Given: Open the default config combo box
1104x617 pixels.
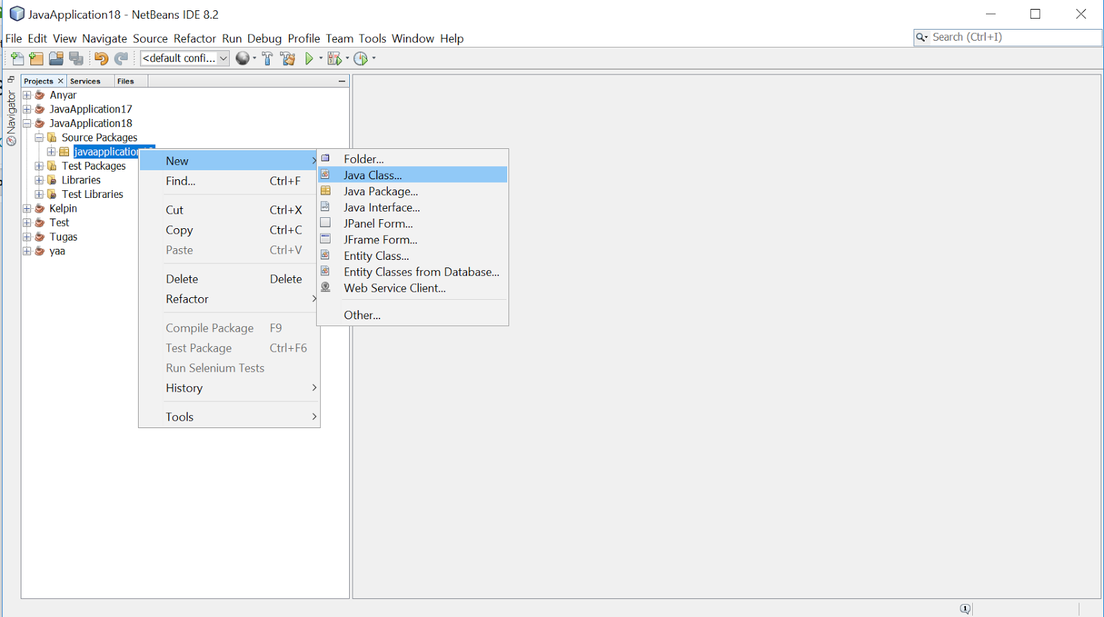Looking at the screenshot, I should [185, 59].
